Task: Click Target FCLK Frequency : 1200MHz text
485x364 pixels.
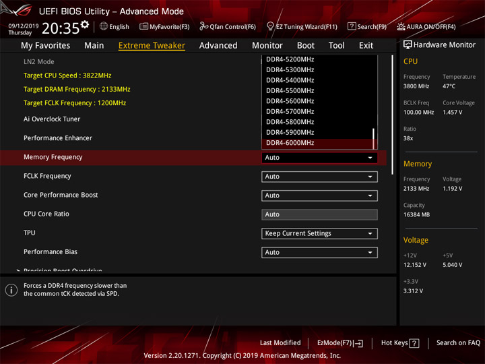Action: tap(75, 103)
